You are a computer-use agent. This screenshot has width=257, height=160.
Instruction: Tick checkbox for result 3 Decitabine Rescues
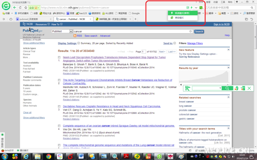pyautogui.click(x=59, y=106)
